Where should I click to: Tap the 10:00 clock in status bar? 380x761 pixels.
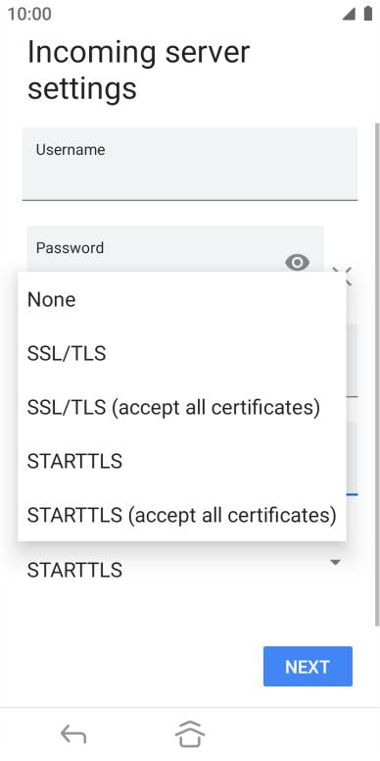tap(29, 14)
